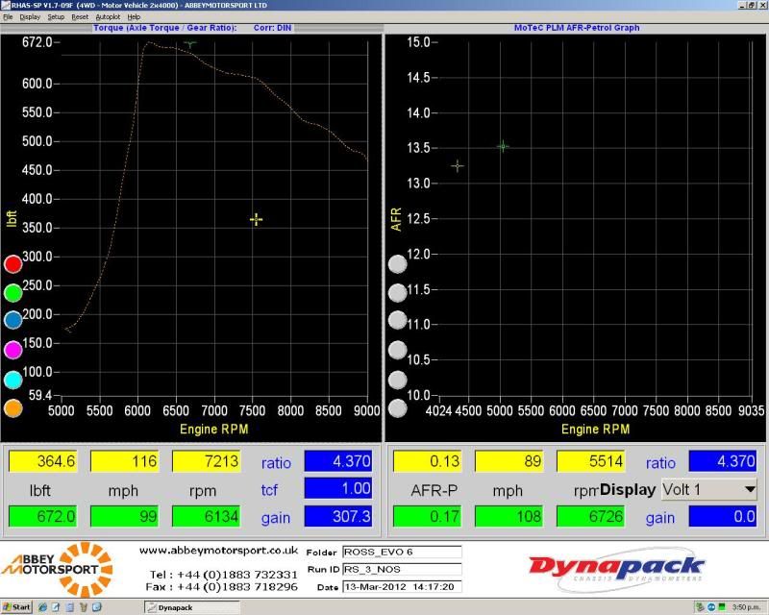Click the green 6134 rpm value
This screenshot has width=769, height=615.
[x=206, y=516]
